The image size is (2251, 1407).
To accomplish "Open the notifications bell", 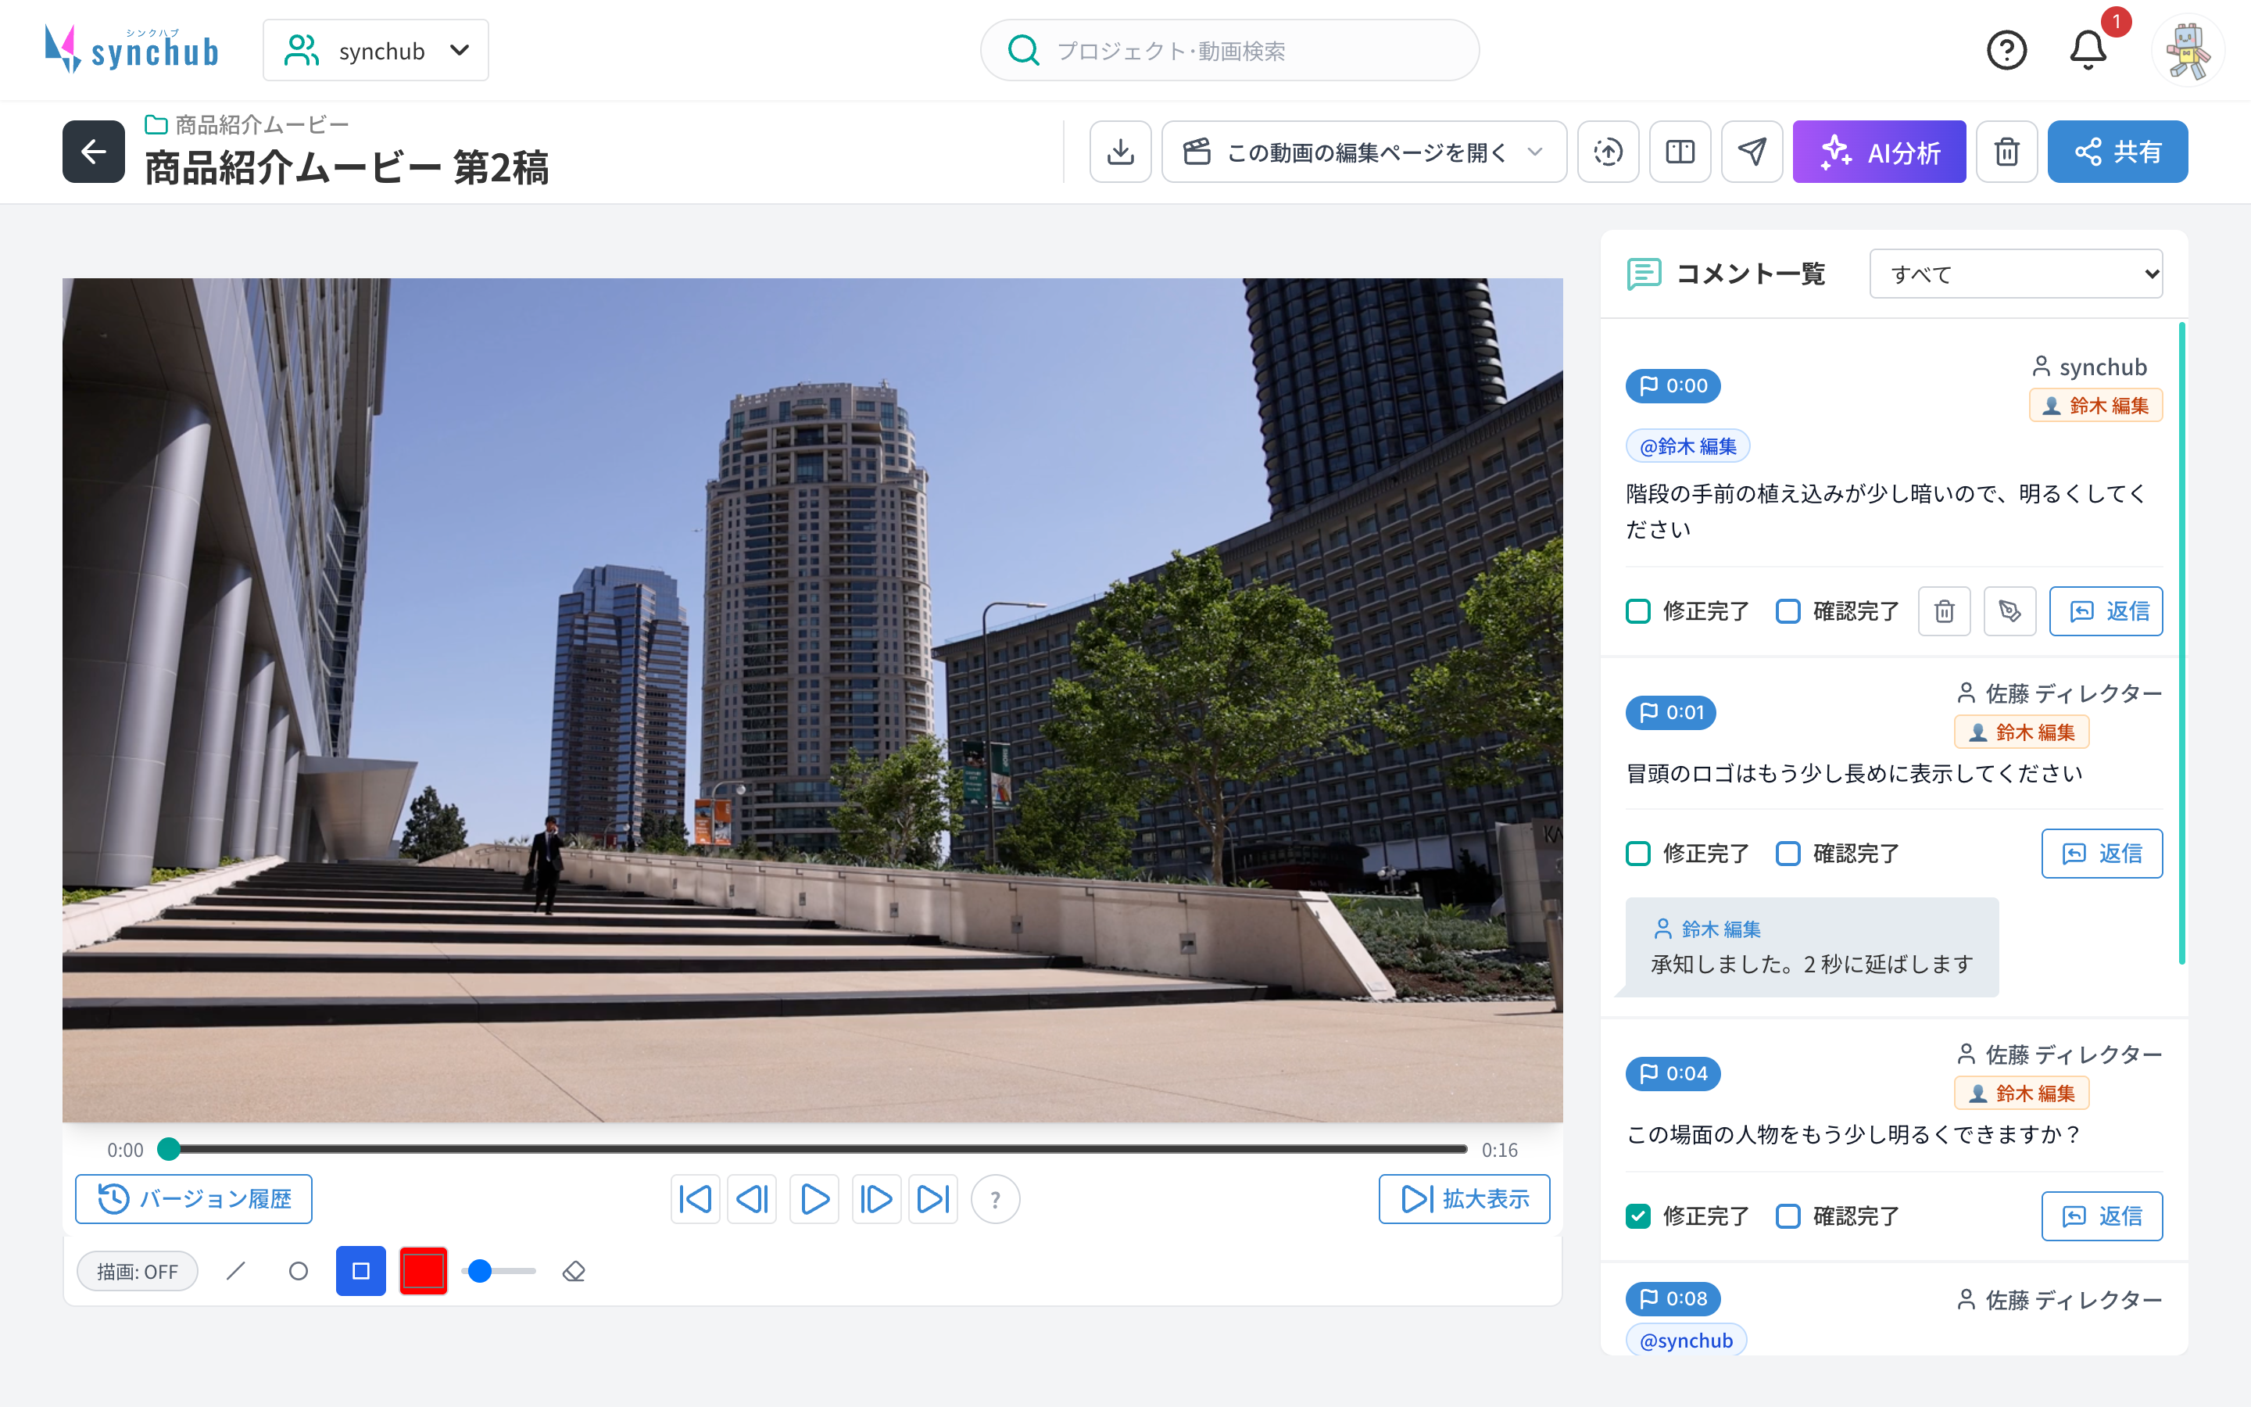I will pyautogui.click(x=2088, y=50).
